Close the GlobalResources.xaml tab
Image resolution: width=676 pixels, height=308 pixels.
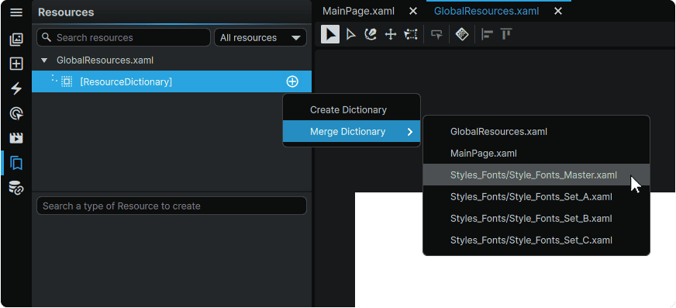point(558,11)
